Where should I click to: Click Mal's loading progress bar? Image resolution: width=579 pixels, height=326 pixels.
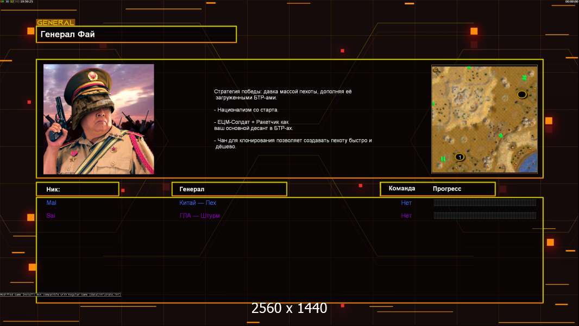click(484, 203)
